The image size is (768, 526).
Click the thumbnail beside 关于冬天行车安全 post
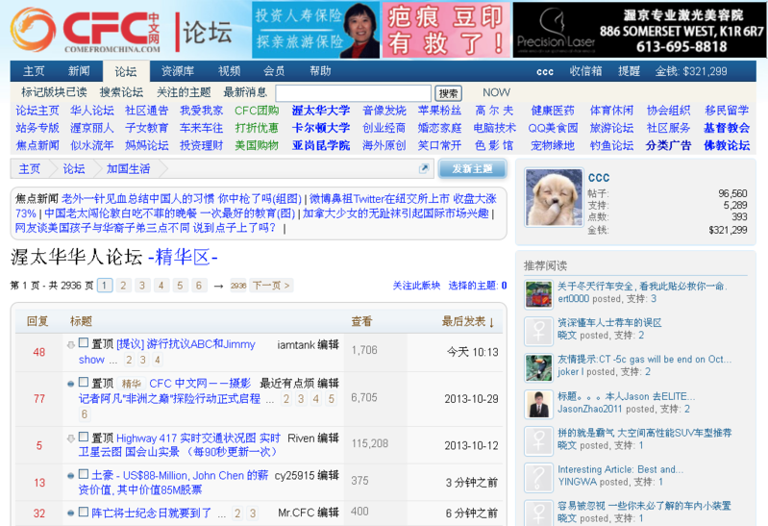[538, 293]
